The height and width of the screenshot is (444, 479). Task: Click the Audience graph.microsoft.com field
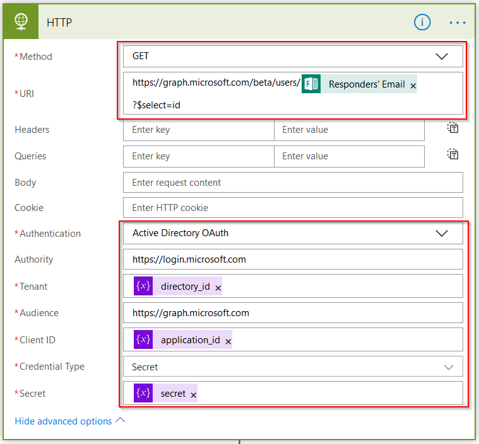[293, 313]
